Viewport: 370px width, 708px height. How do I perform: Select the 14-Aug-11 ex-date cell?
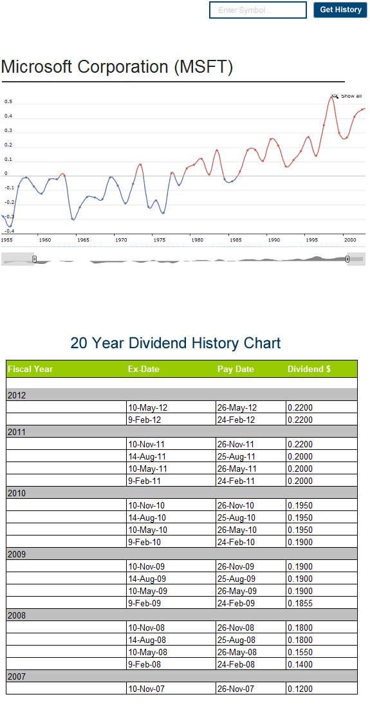coord(171,456)
